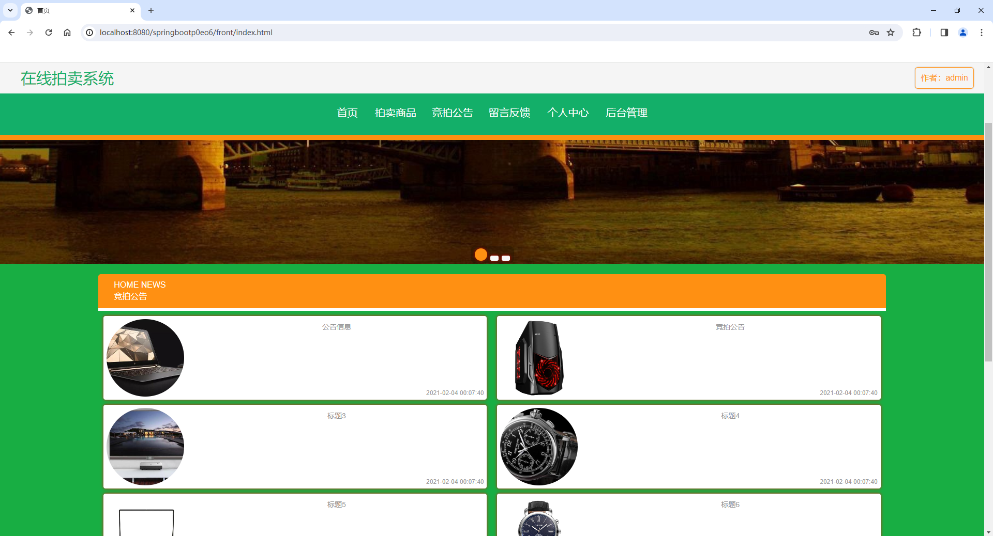The height and width of the screenshot is (536, 993).
Task: Minimize the browser window
Action: [x=934, y=10]
